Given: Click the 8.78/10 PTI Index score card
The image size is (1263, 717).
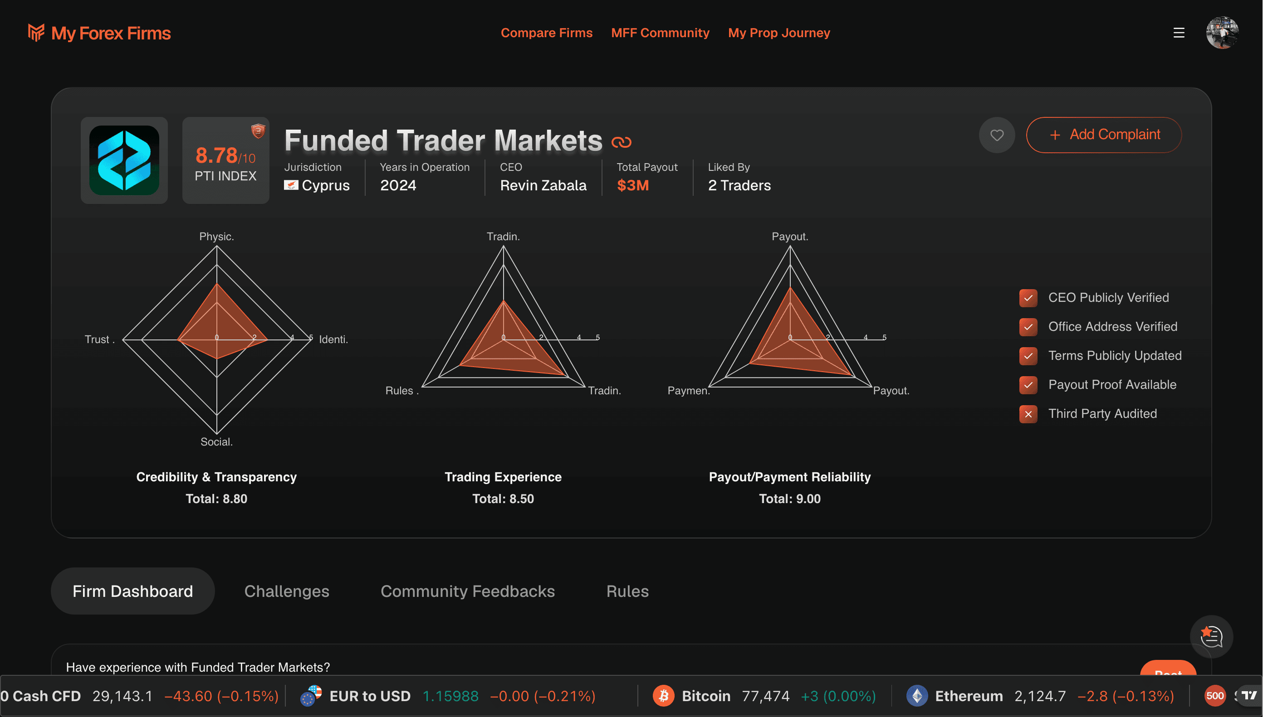Looking at the screenshot, I should (x=225, y=160).
